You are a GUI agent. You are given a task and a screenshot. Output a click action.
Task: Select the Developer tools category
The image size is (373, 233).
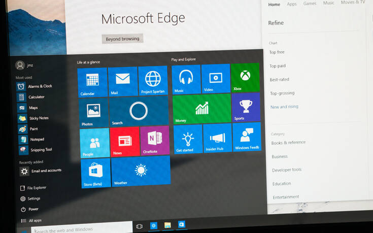287,170
